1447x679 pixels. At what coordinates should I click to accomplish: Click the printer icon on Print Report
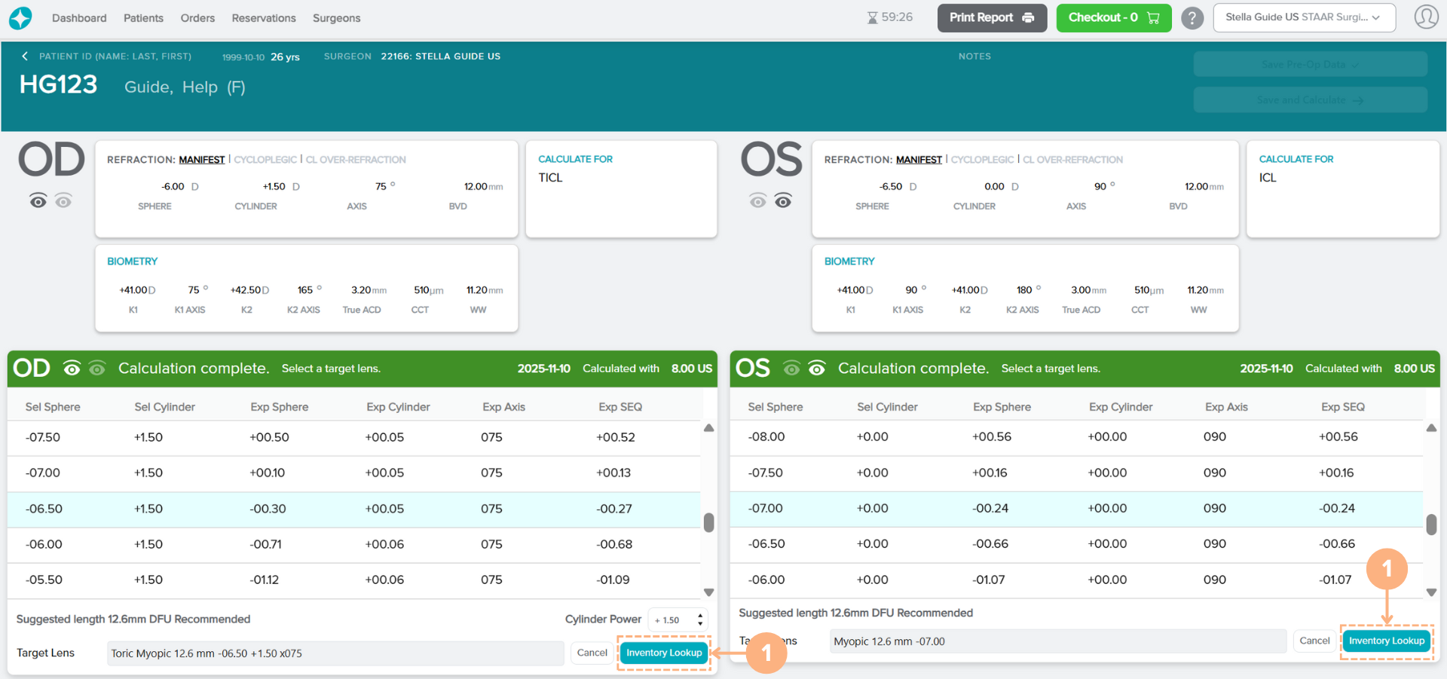click(1028, 18)
